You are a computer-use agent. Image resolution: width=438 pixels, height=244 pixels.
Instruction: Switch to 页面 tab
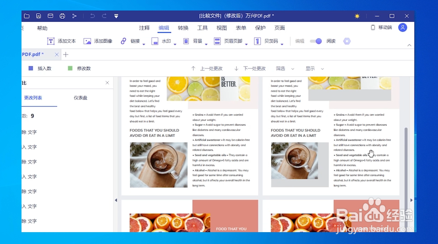280,28
